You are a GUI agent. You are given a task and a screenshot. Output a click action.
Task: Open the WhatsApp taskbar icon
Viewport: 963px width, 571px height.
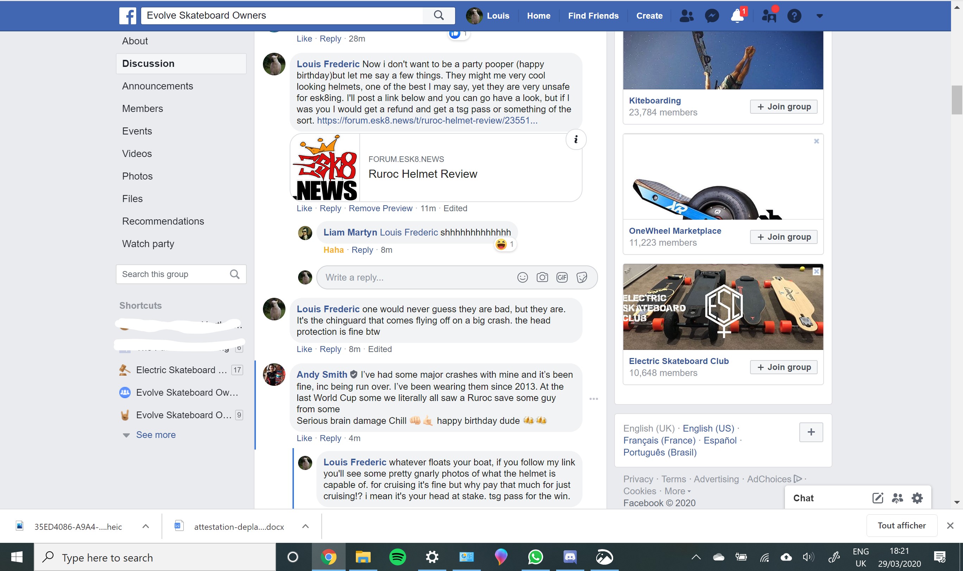tap(535, 557)
